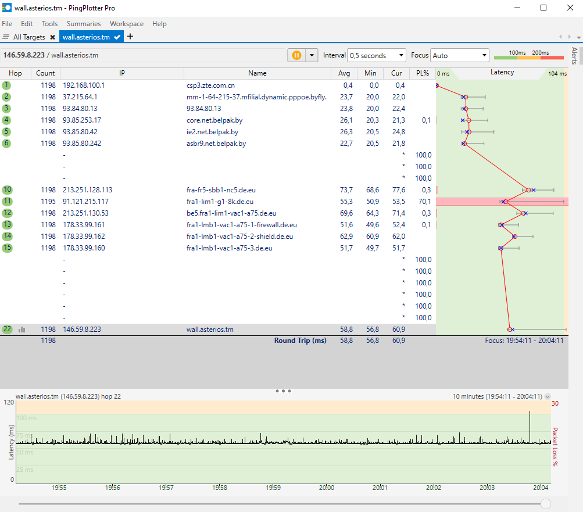This screenshot has height=512, width=583.
Task: Open the Alerts side panel
Action: [575, 56]
